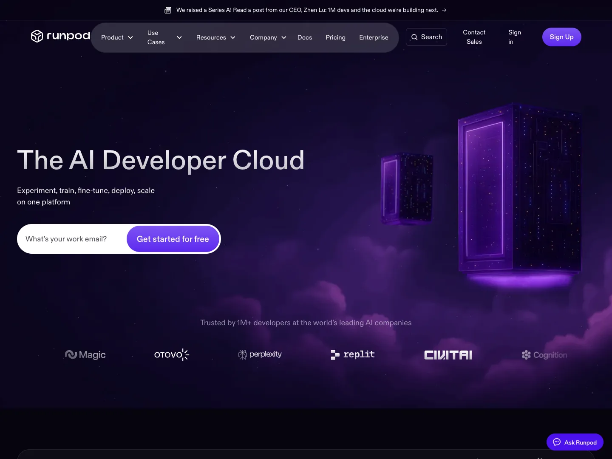Click The AI Developer Cloud heading
Screen dimensions: 612x459
point(161,160)
